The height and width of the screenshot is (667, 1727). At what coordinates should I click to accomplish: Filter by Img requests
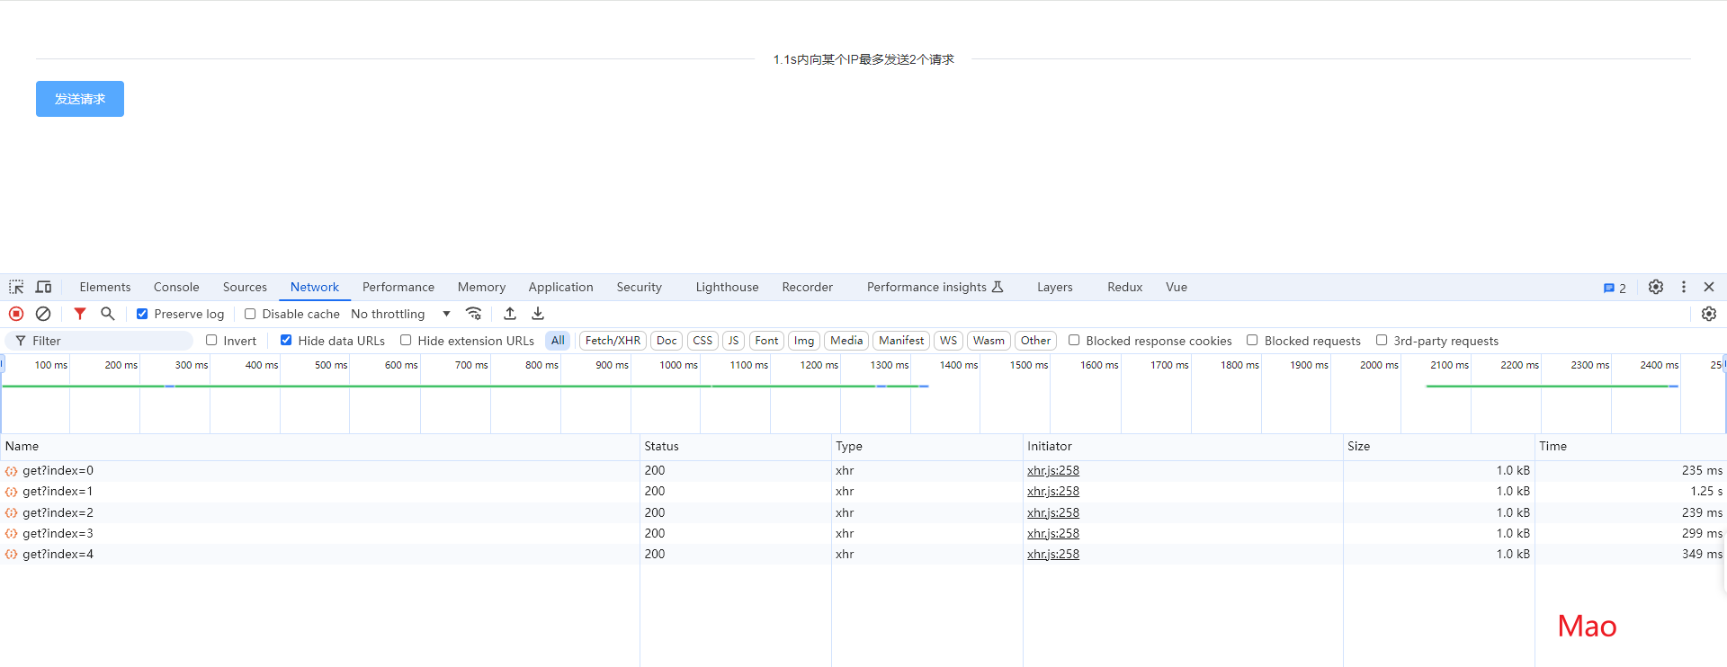coord(804,341)
